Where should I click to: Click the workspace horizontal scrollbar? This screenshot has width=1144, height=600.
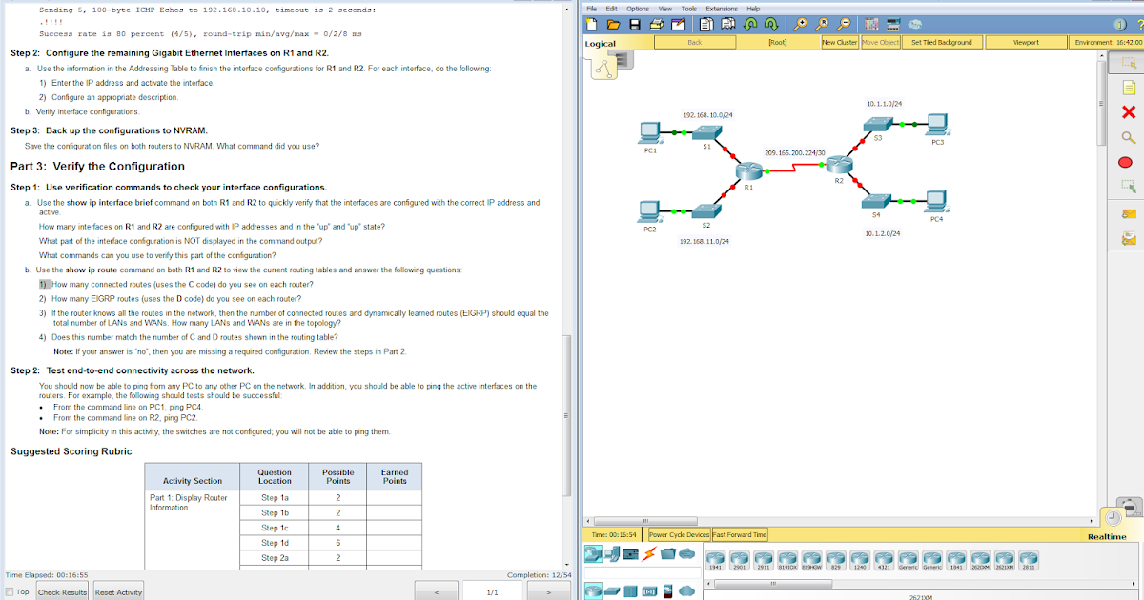(646, 521)
